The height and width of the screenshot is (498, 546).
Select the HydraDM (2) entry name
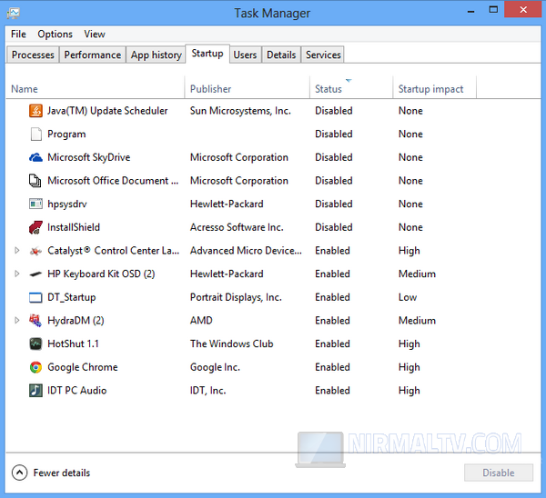tap(76, 321)
